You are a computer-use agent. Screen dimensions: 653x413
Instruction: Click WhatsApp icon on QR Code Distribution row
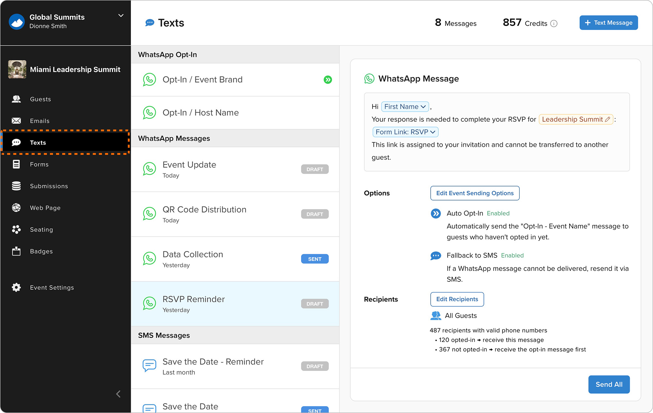coord(150,214)
